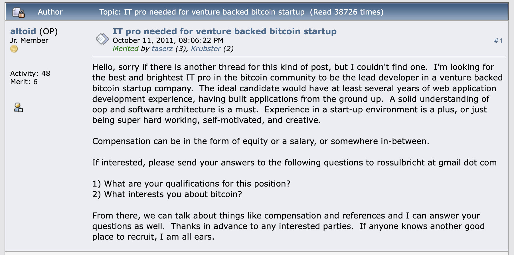Click the Activity: 48 text
The width and height of the screenshot is (514, 255).
pyautogui.click(x=30, y=73)
